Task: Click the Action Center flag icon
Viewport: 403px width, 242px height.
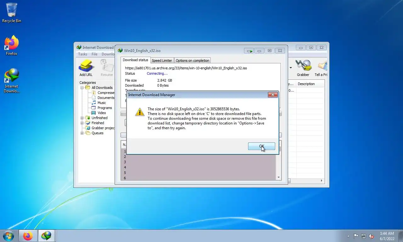Action: (356, 236)
